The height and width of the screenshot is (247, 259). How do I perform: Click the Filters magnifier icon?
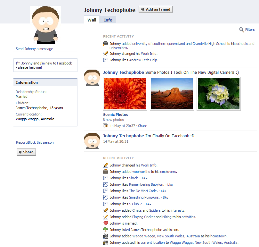click(241, 30)
